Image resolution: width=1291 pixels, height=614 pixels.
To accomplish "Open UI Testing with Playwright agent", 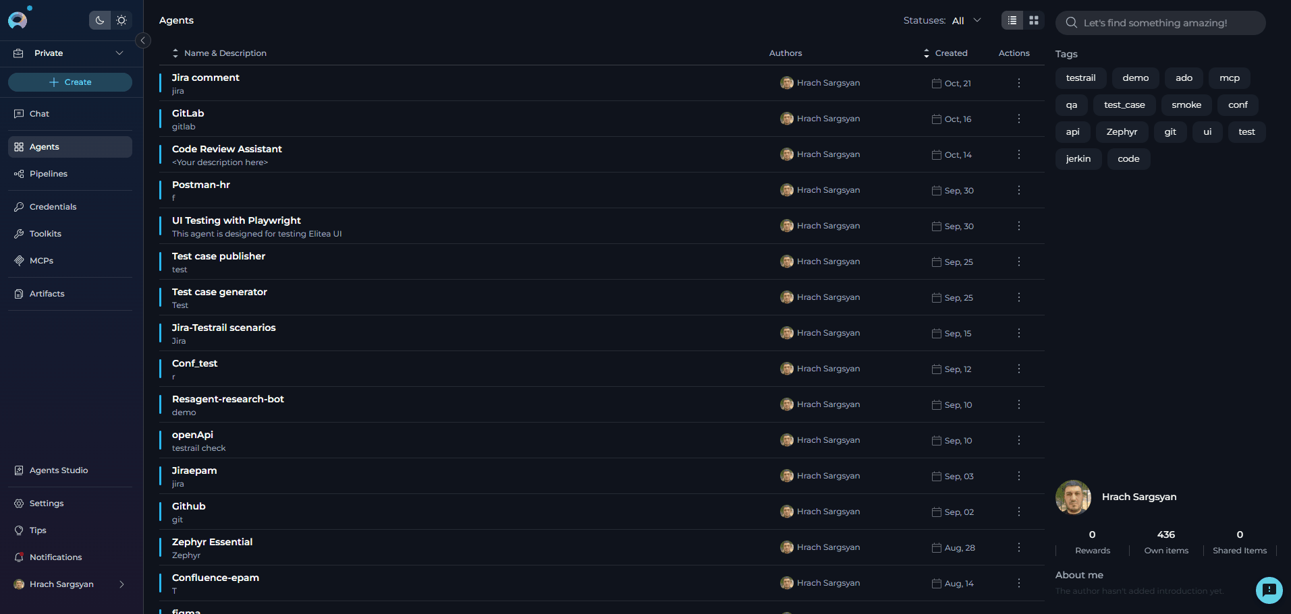I will pyautogui.click(x=236, y=220).
